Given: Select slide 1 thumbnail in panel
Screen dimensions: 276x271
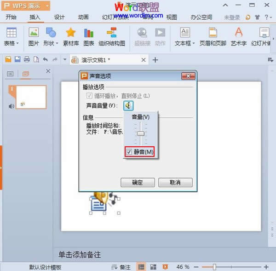Looking at the screenshot, I should (x=31, y=97).
